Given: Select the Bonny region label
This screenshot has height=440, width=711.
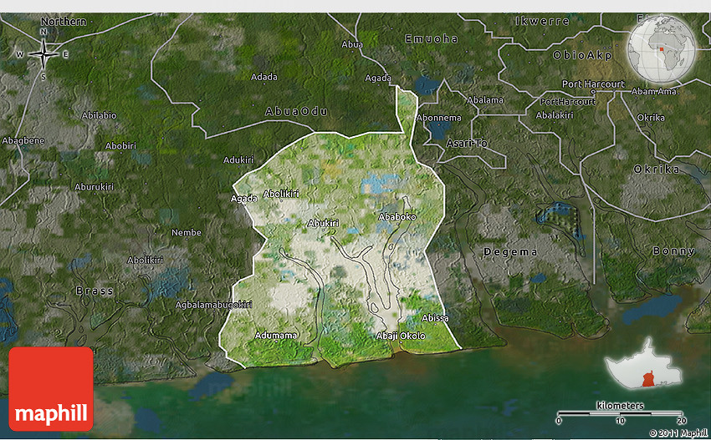Looking at the screenshot, I should click(x=673, y=251).
